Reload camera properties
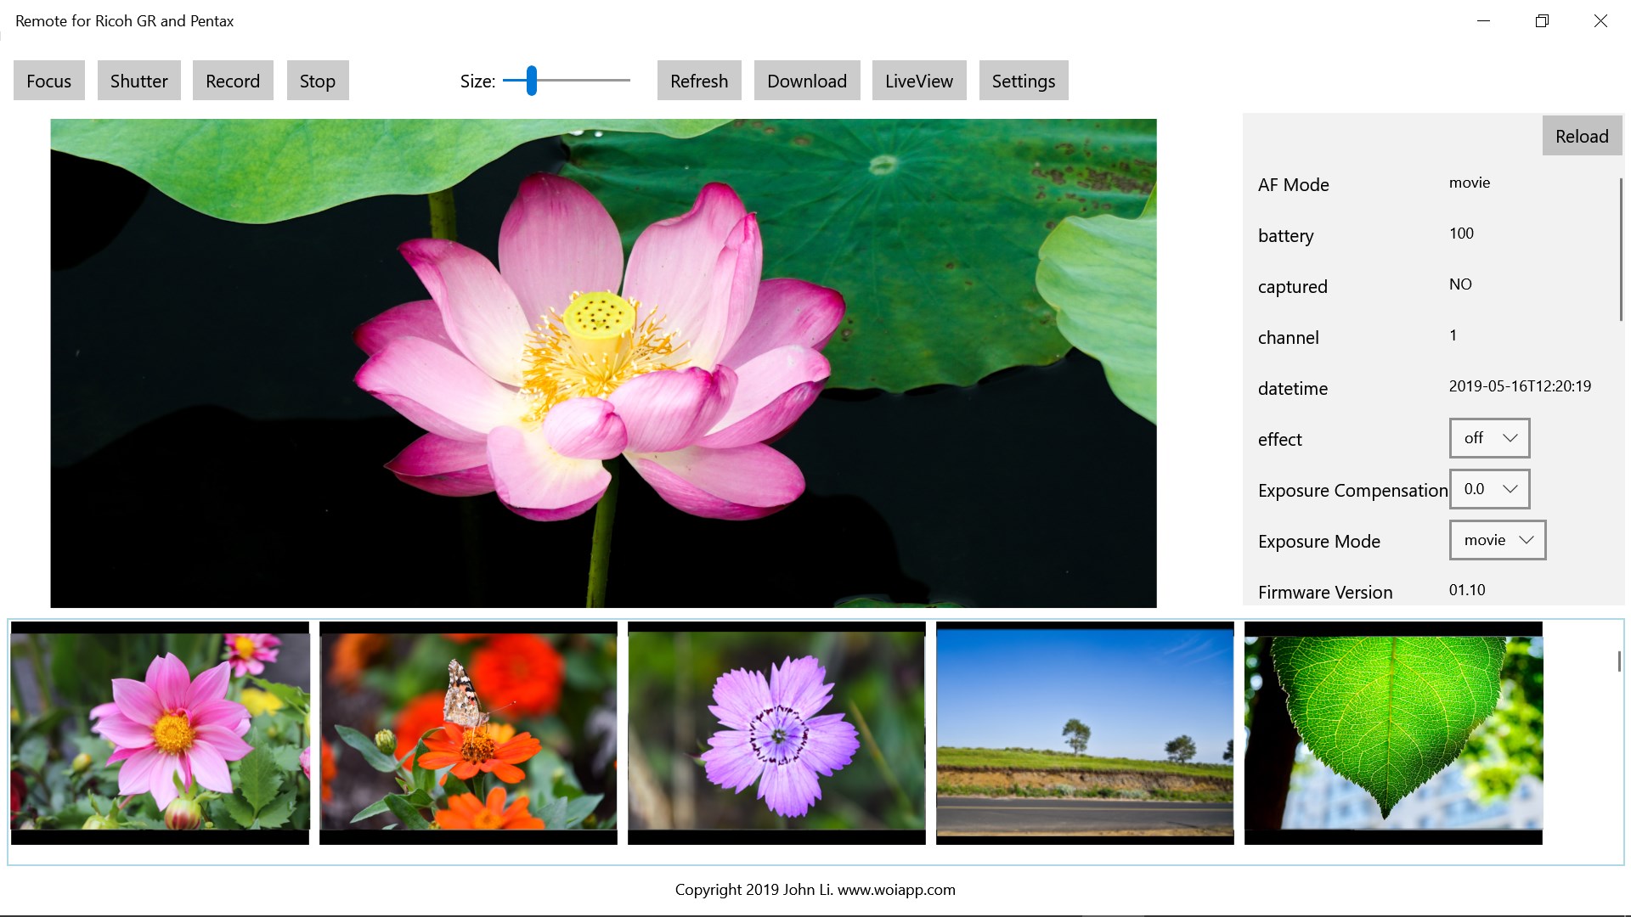This screenshot has width=1631, height=917. 1581,136
